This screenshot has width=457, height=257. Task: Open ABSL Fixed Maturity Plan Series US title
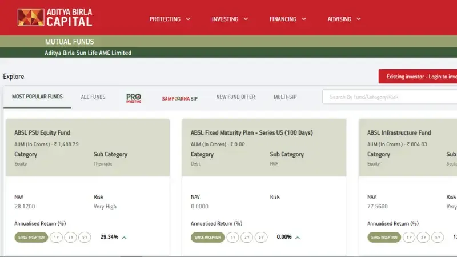point(252,133)
